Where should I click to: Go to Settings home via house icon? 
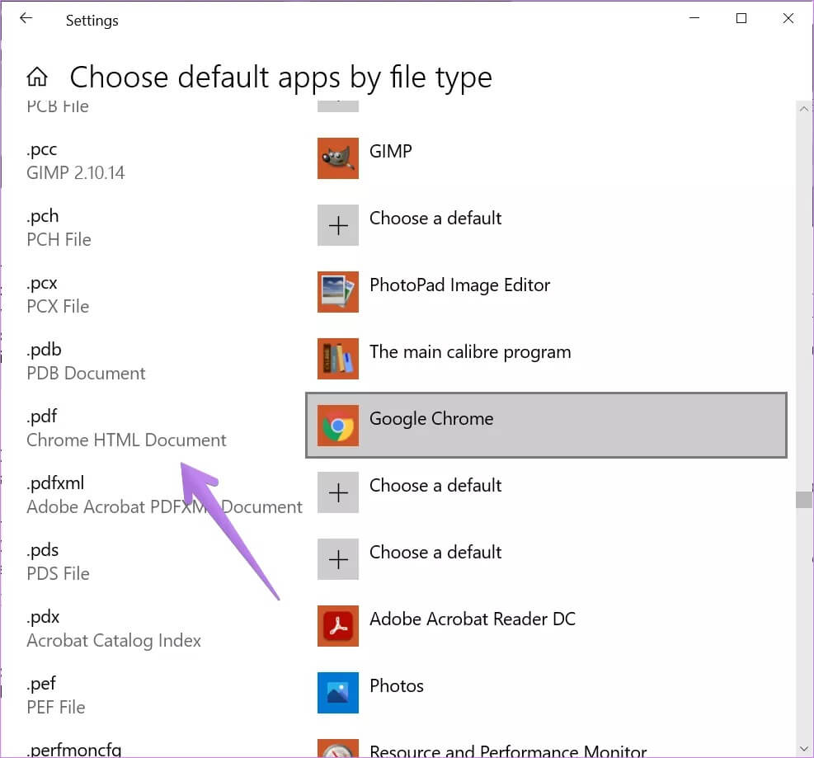click(37, 77)
